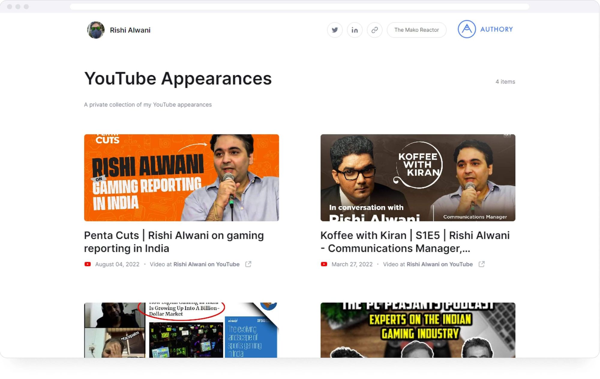Open external link icon for Penta Cuts
This screenshot has width=600, height=379.
(248, 264)
